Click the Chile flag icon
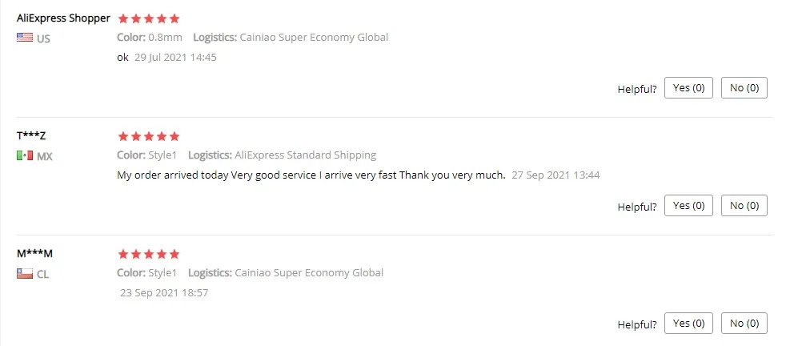This screenshot has width=786, height=346. tap(25, 274)
